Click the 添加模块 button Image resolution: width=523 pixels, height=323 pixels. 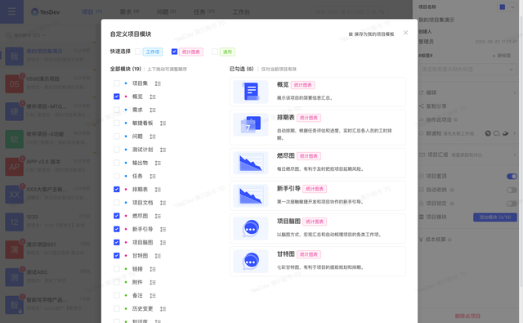[495, 218]
